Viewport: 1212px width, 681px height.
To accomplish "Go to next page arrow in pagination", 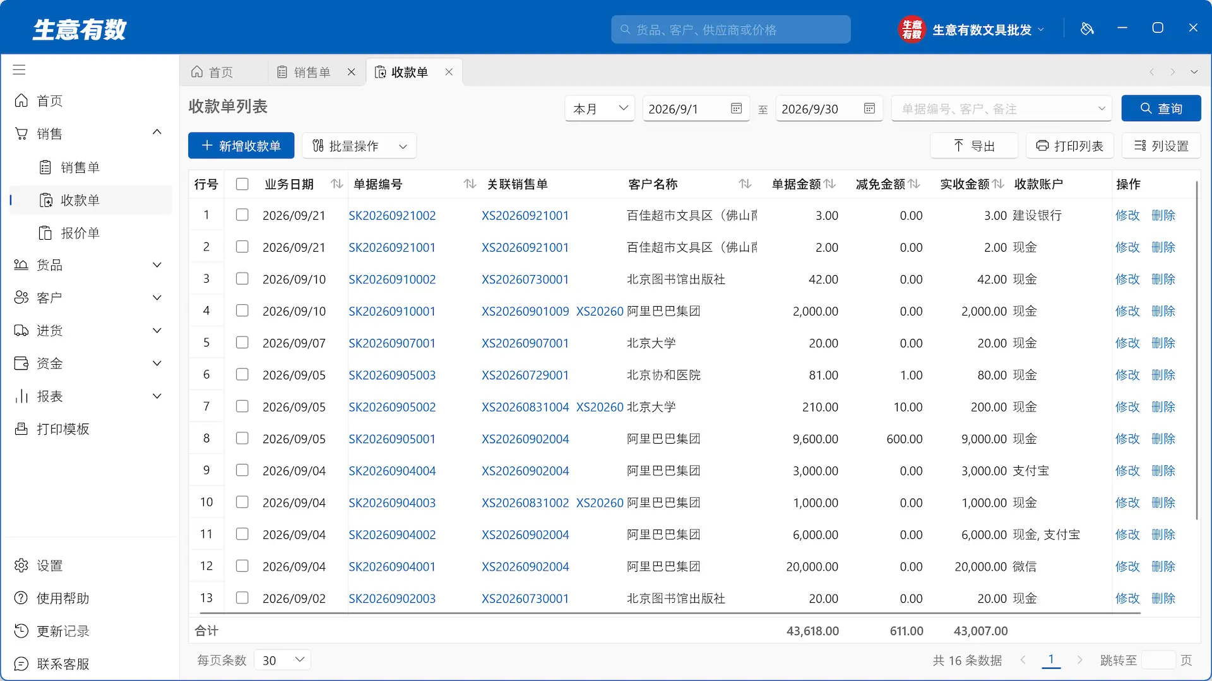I will [x=1079, y=660].
